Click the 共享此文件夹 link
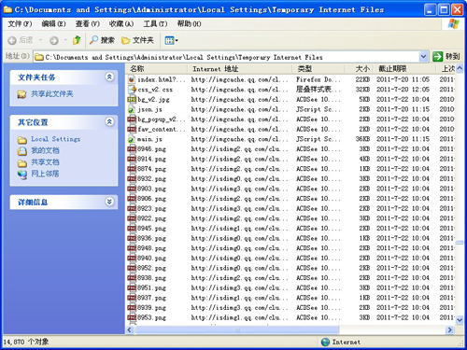Viewport: 467px width, 350px height. [51, 94]
